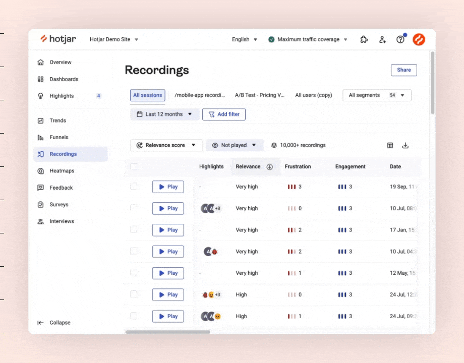Click the 10,000+ recordings layers icon
Screen dimensions: 464x363
(x=274, y=145)
